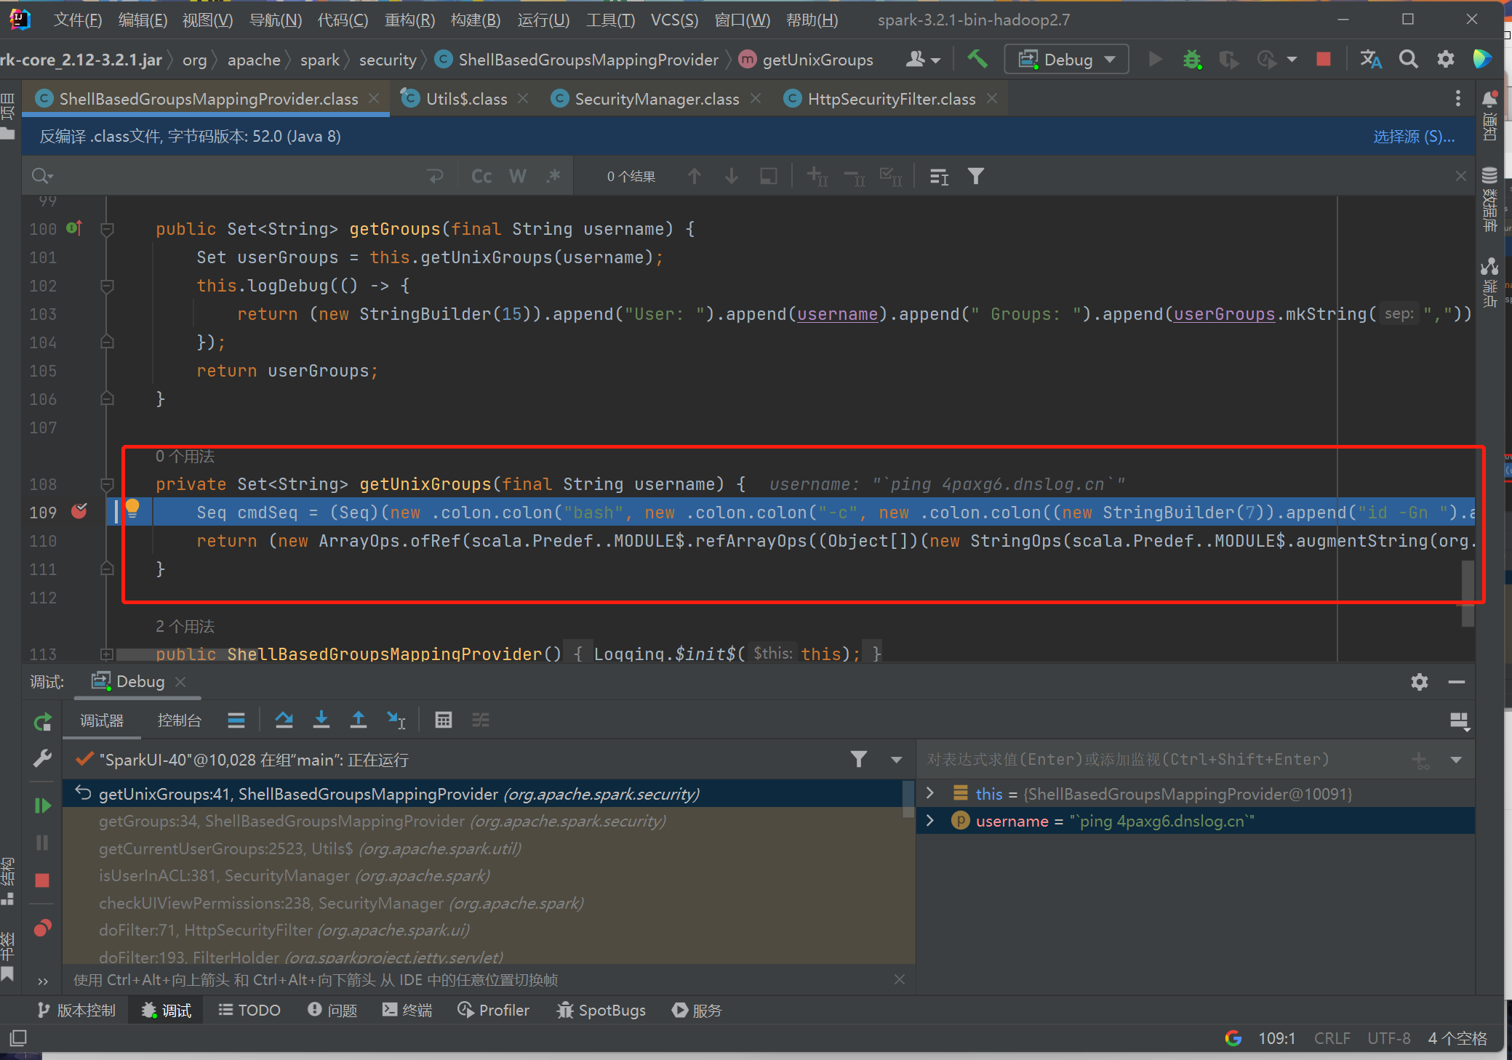Click the red Stop button in top toolbar

click(x=1323, y=59)
